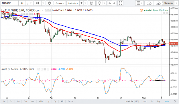This screenshot has height=104, width=179.
Task: Remove the WMA (50) indicator
Action: tap(32, 14)
